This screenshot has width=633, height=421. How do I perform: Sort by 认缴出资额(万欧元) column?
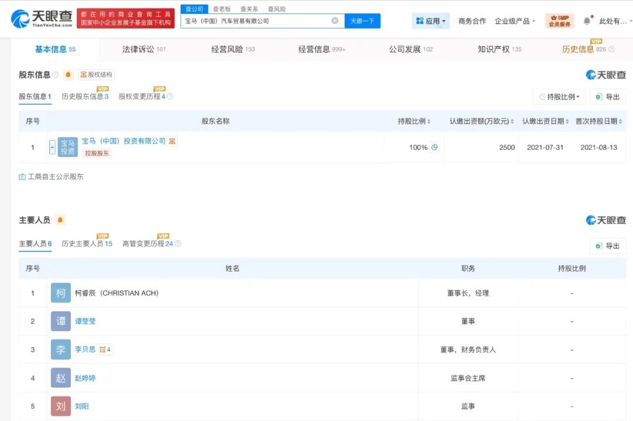482,121
